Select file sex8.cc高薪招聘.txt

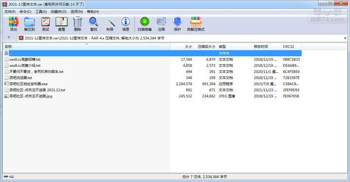point(25,59)
